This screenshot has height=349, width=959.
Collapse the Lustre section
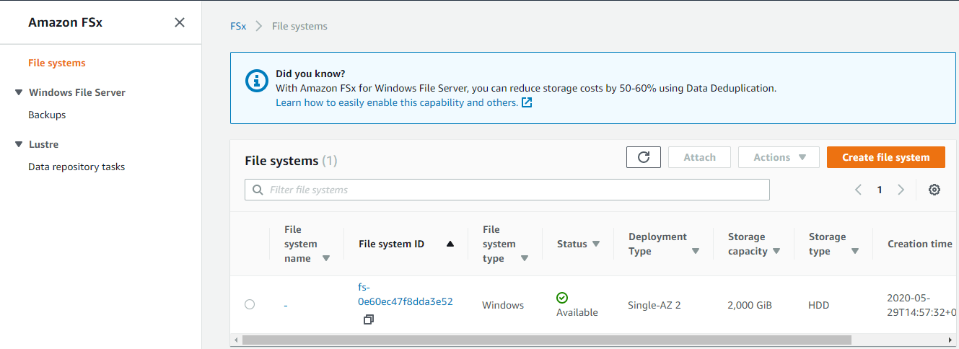click(x=19, y=144)
